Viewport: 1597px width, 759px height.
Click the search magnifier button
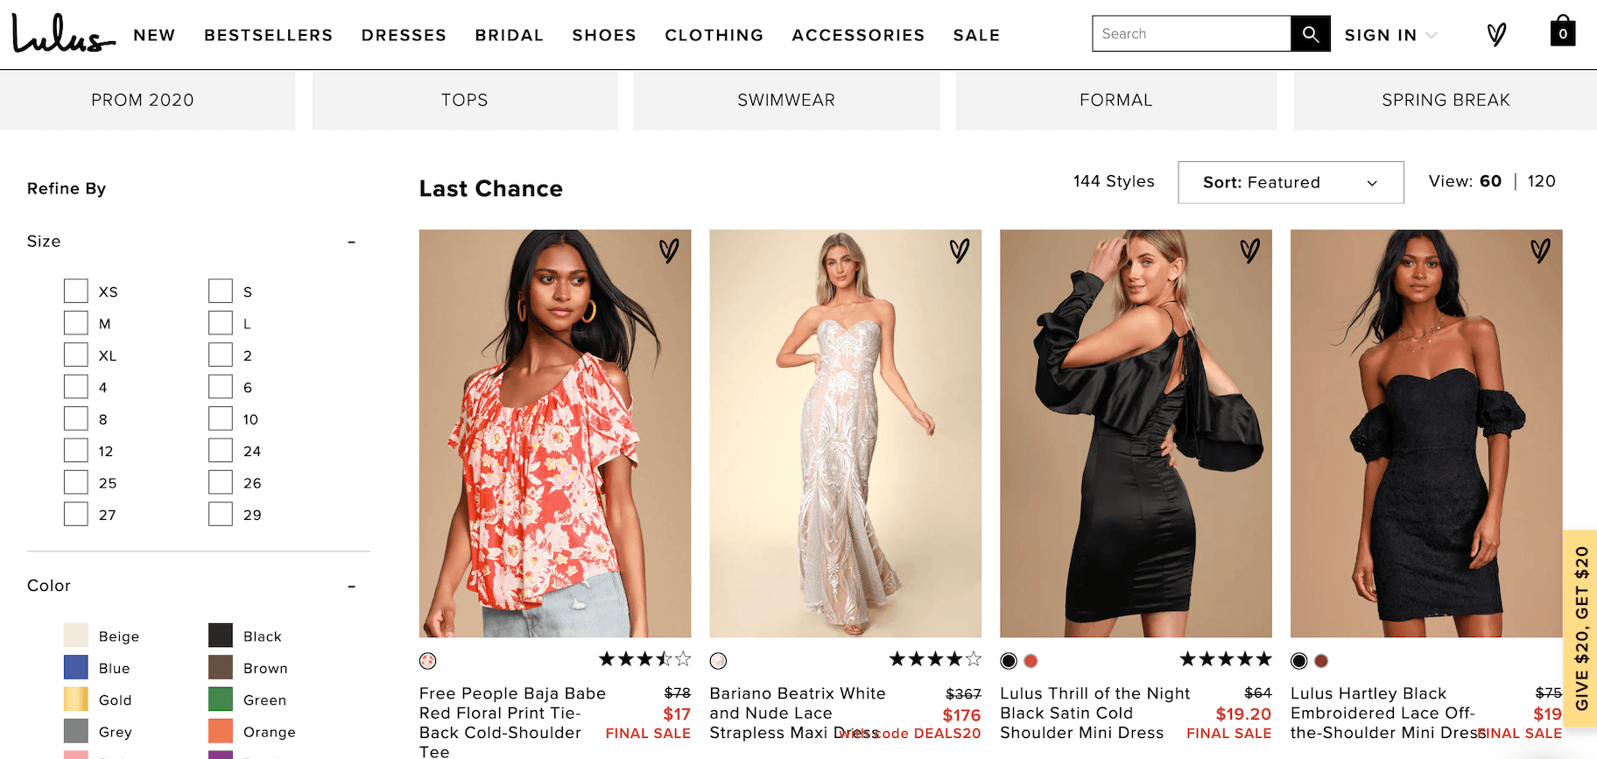1310,34
